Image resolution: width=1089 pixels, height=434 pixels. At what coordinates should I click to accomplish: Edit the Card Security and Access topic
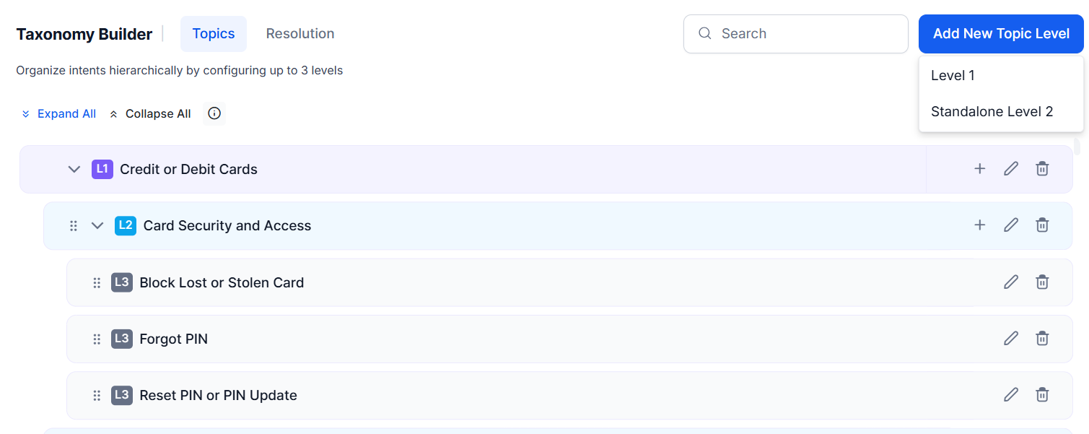(1011, 225)
